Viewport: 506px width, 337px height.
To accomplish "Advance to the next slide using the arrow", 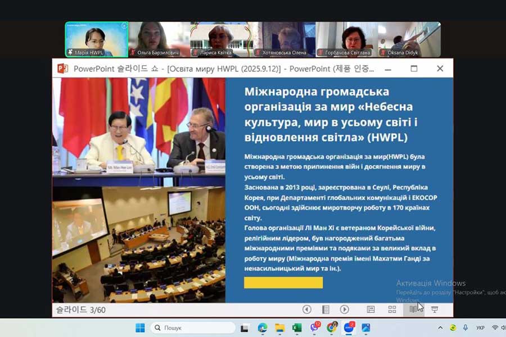I will point(344,309).
